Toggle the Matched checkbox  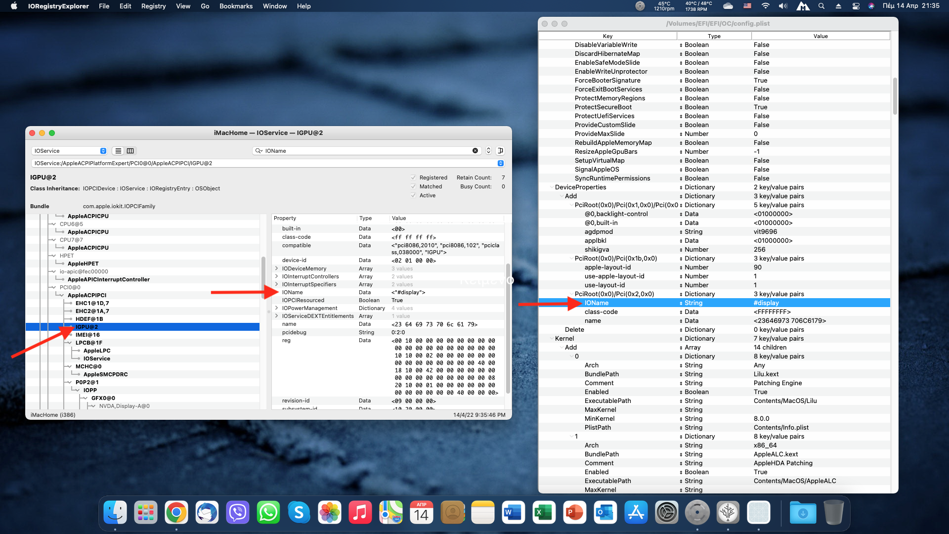[413, 186]
